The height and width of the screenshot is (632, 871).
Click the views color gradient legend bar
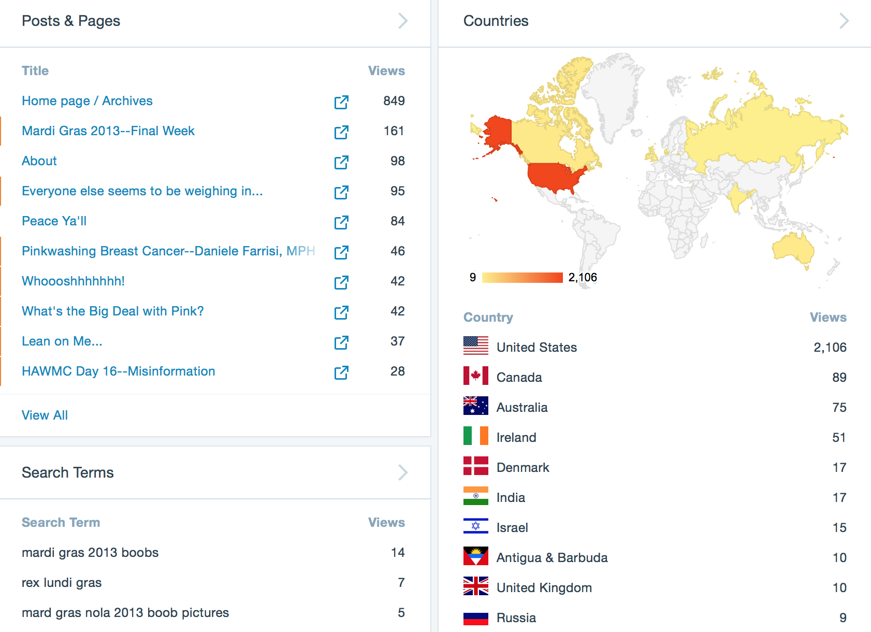tap(522, 278)
